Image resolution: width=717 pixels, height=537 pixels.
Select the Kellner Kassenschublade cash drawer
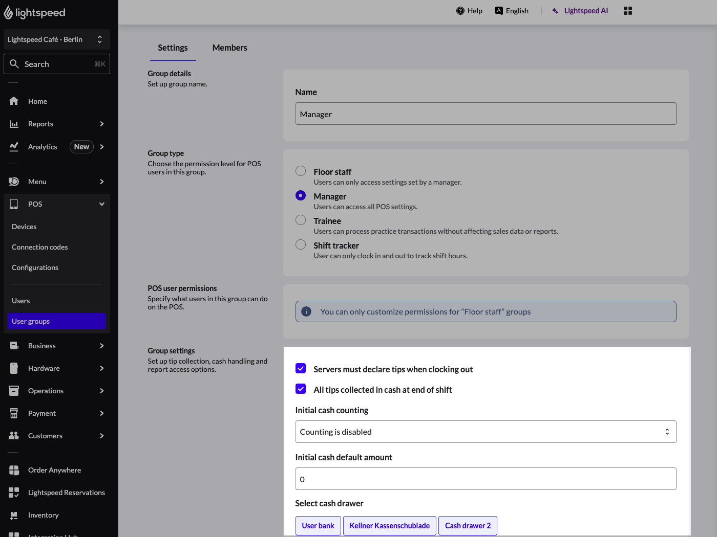pos(389,525)
